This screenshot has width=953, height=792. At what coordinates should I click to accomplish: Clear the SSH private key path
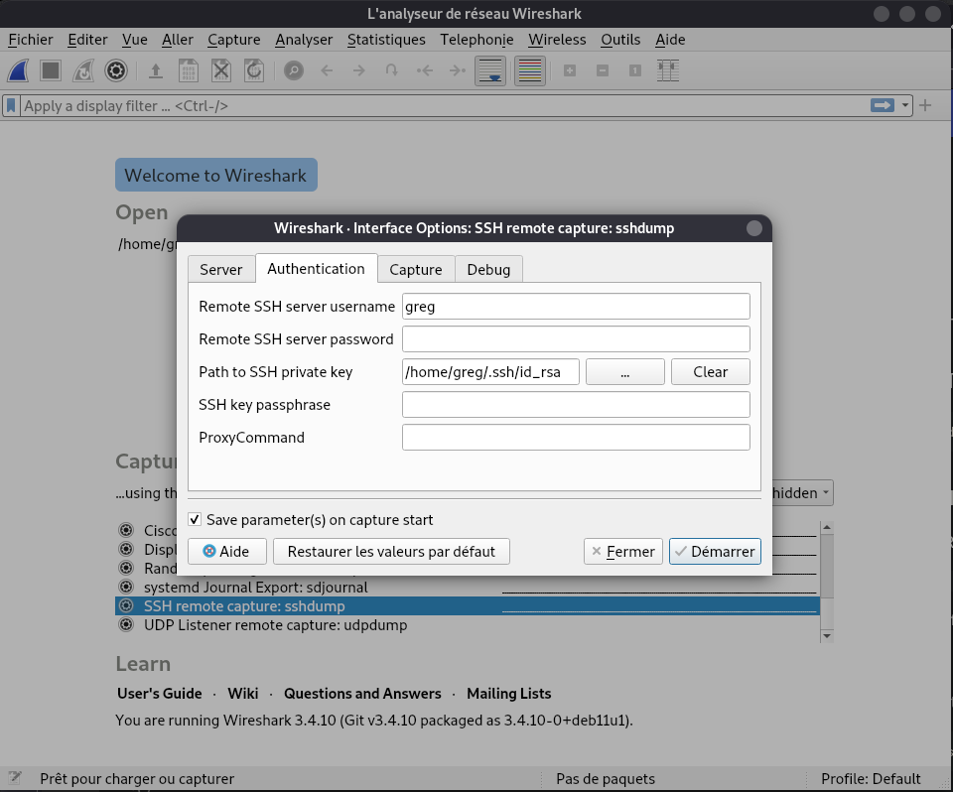(x=710, y=372)
